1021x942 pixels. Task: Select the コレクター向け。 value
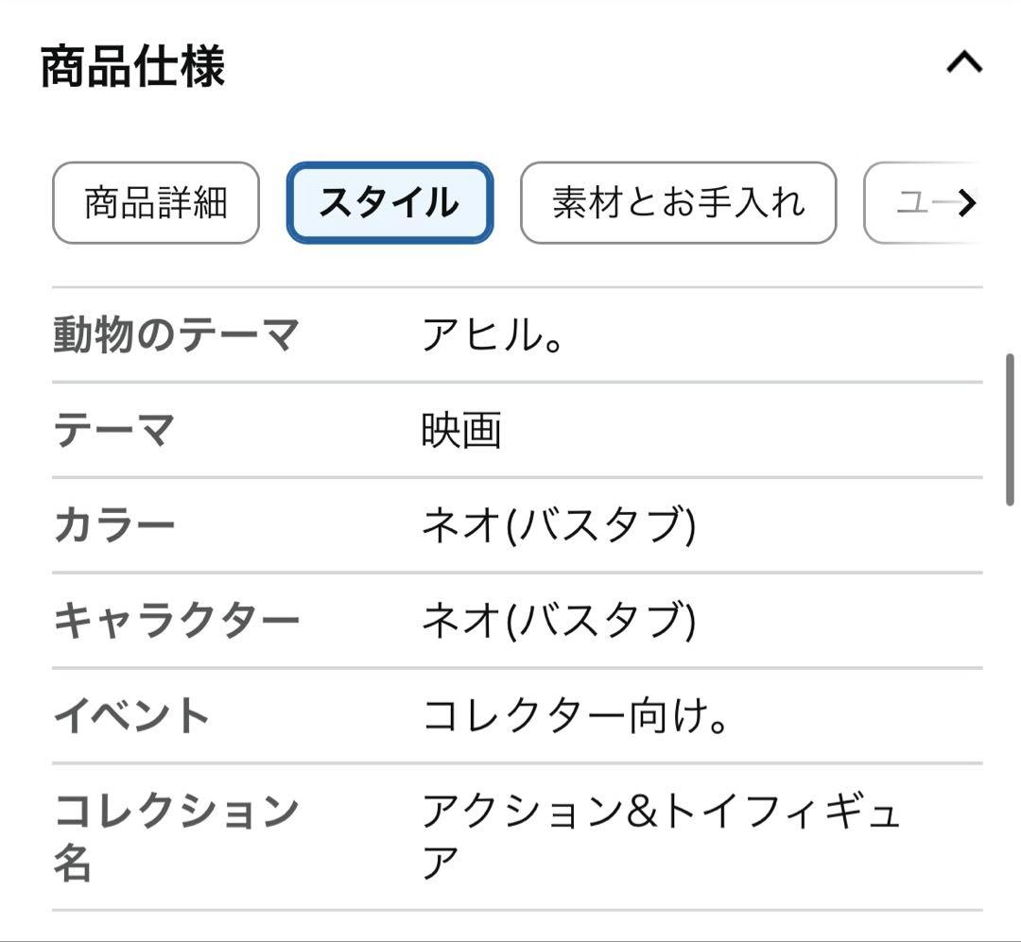575,715
